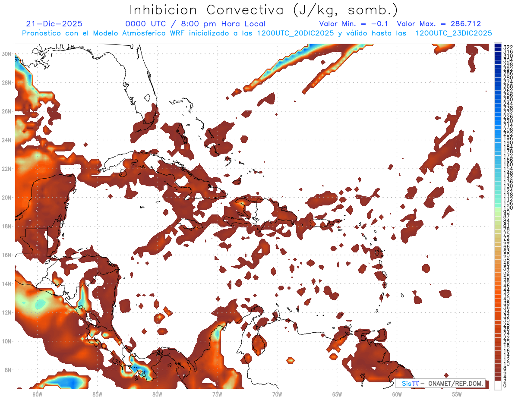Click the '250' colorbar value
The image size is (518, 400).
click(508, 100)
